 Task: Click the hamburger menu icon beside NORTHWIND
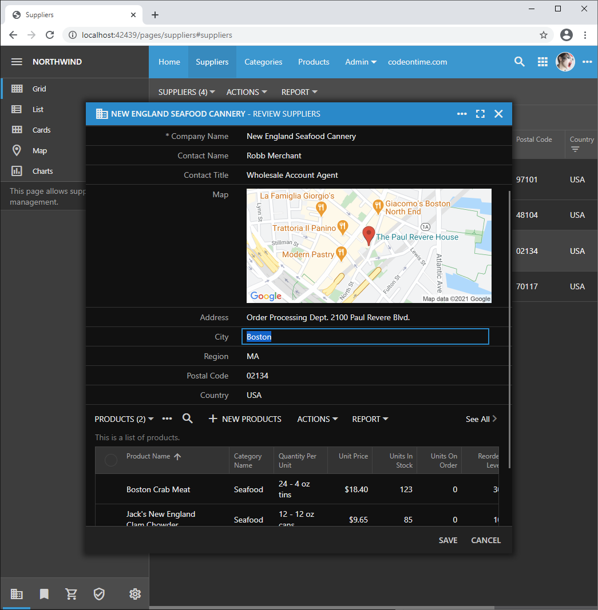tap(17, 62)
